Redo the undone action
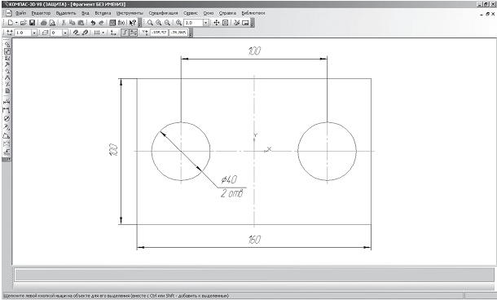The image size is (497, 300). coord(101,23)
